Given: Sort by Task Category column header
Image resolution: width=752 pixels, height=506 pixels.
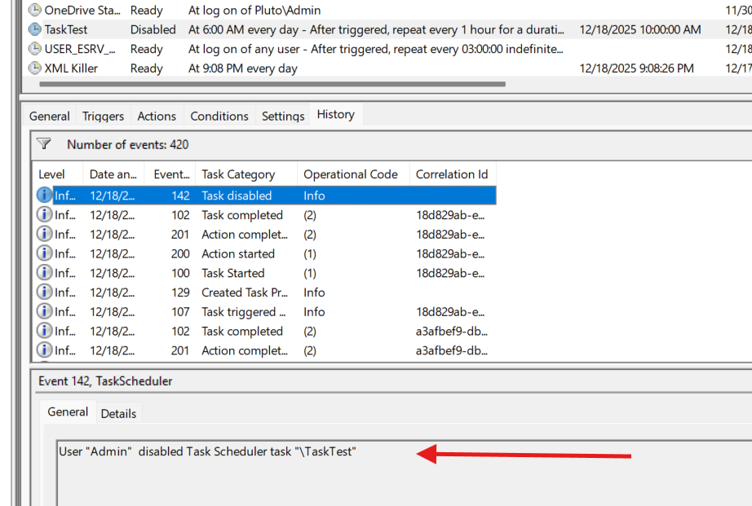Looking at the screenshot, I should [246, 174].
